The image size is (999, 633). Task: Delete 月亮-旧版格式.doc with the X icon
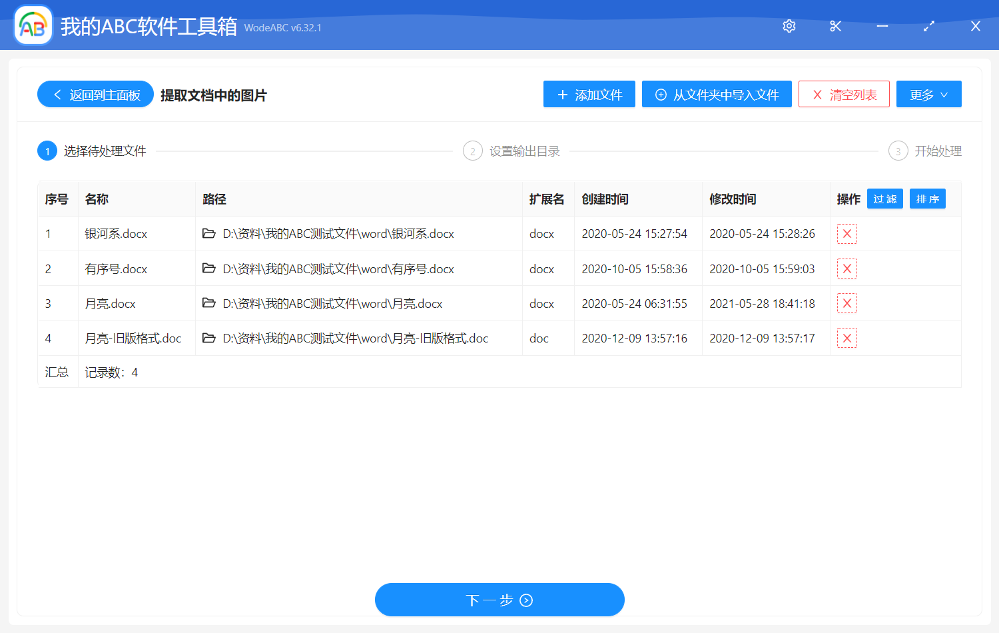(x=846, y=338)
